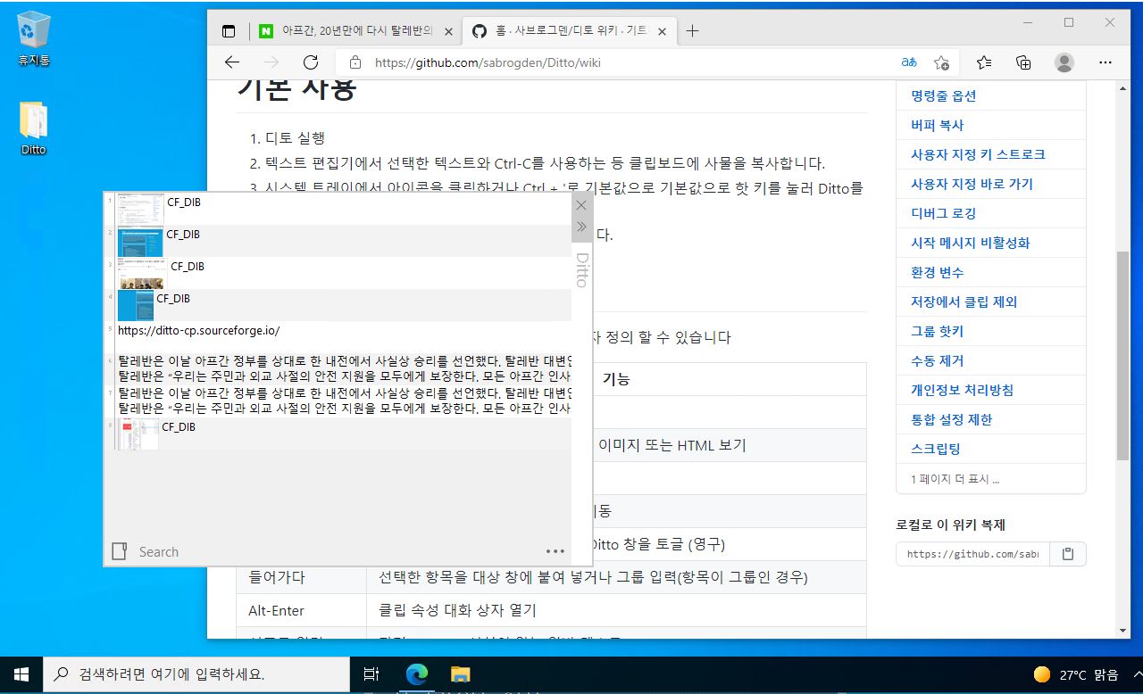The width and height of the screenshot is (1143, 694).
Task: Open wiki link 수동 제거
Action: point(937,360)
